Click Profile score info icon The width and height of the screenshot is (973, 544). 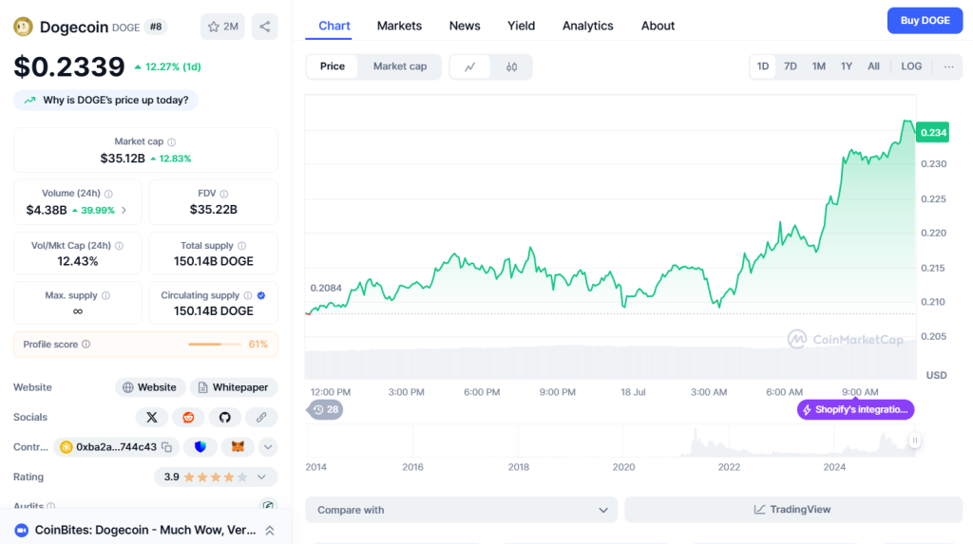pos(86,345)
